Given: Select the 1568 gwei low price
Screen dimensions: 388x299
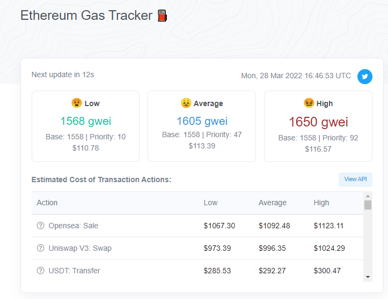Looking at the screenshot, I should coord(85,121).
